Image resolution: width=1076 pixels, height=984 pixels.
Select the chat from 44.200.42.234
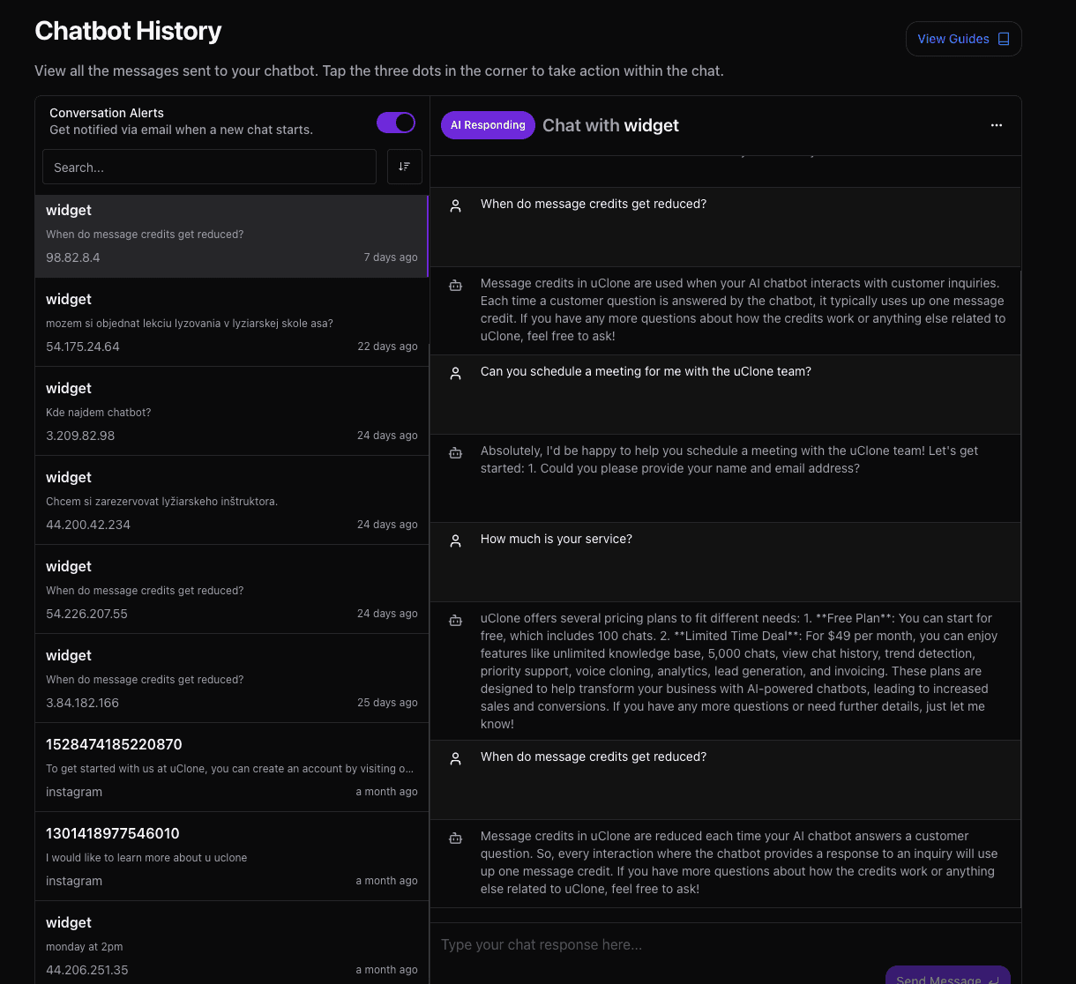point(232,500)
